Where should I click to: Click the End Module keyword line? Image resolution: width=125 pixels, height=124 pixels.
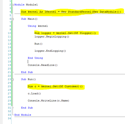click(23, 115)
